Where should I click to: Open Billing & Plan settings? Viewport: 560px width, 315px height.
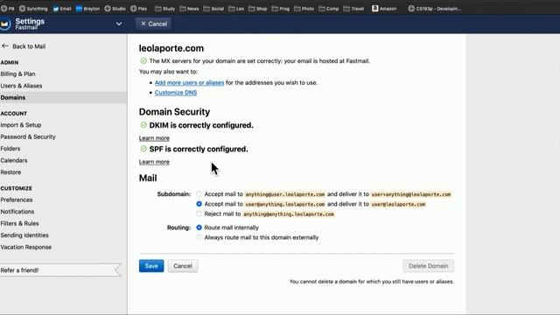click(17, 73)
